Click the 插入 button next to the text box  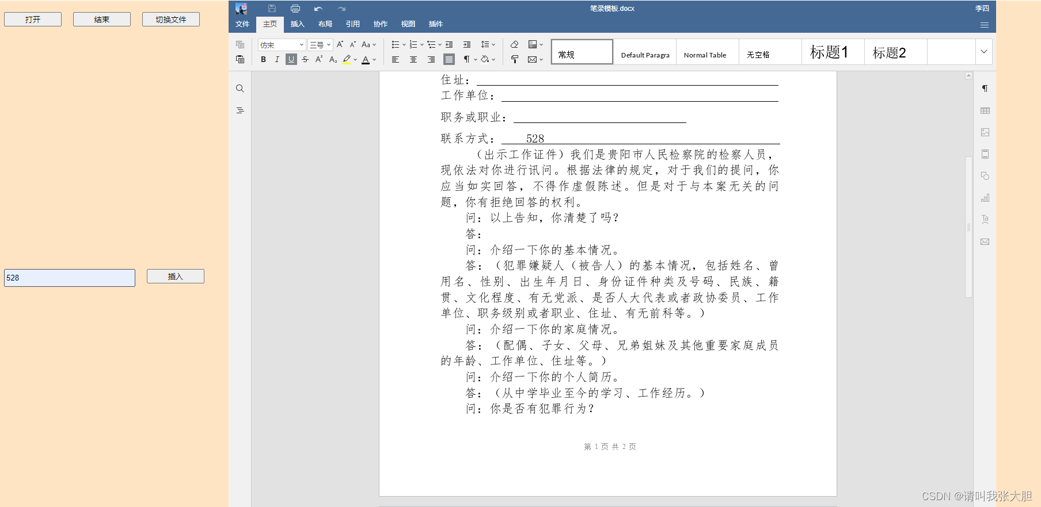tap(176, 276)
